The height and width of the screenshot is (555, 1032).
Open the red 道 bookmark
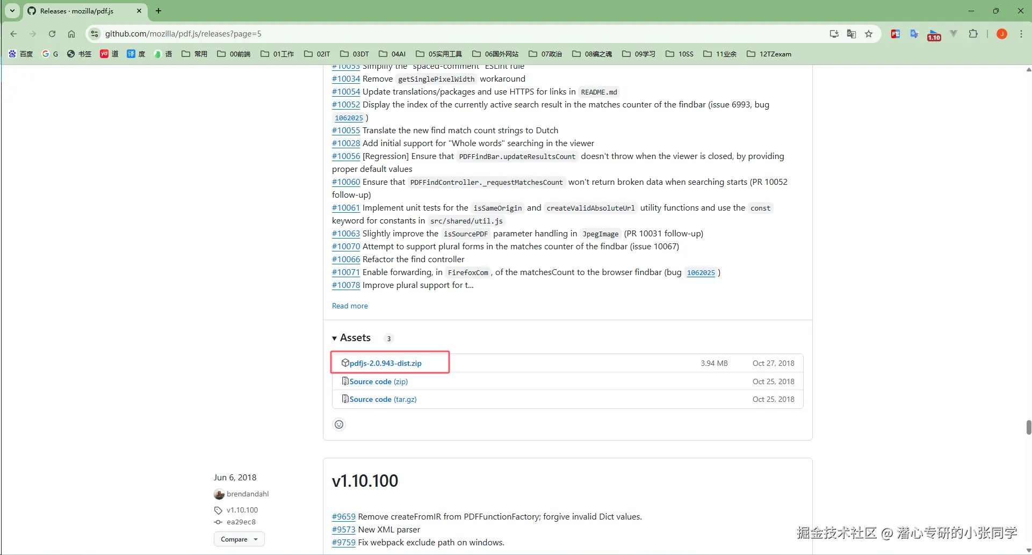(109, 54)
